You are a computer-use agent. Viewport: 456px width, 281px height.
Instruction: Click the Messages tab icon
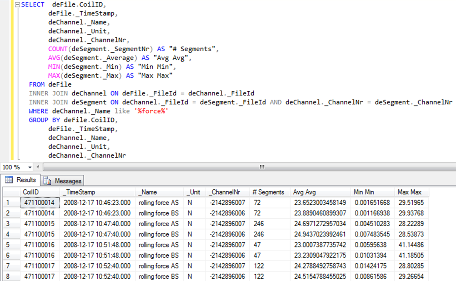point(48,181)
